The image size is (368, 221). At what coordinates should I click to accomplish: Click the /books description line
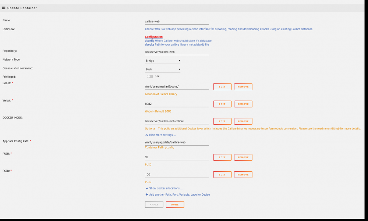click(177, 44)
